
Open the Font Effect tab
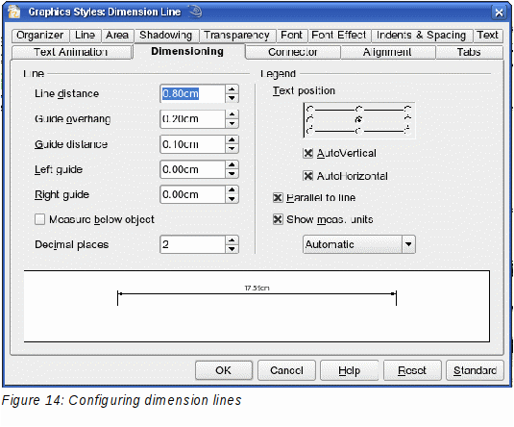tap(339, 36)
